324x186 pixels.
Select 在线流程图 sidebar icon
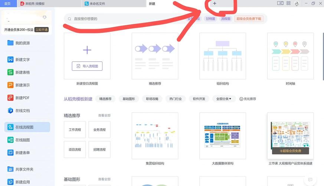click(x=10, y=127)
